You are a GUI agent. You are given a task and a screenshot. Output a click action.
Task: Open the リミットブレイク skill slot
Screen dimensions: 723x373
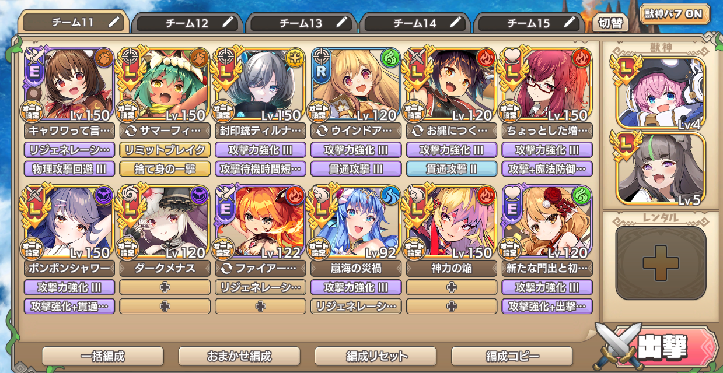165,150
